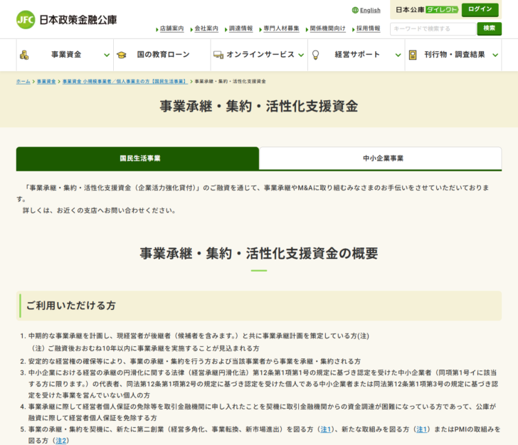The width and height of the screenshot is (518, 445).
Task: Click the heading 事業承継・集約・活性化支援資金の概要
Action: 259,254
